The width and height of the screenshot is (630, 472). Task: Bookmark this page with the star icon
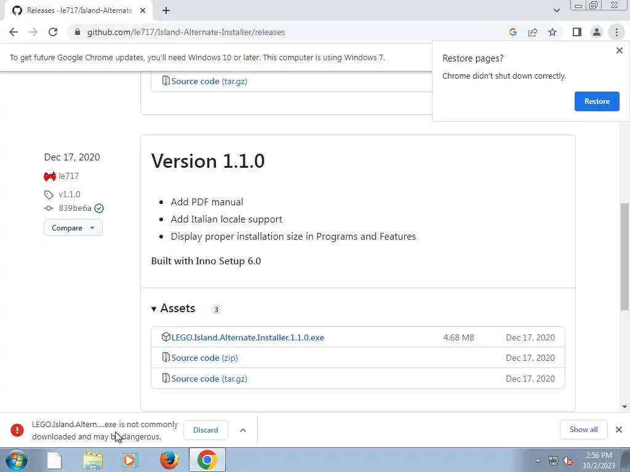point(552,32)
